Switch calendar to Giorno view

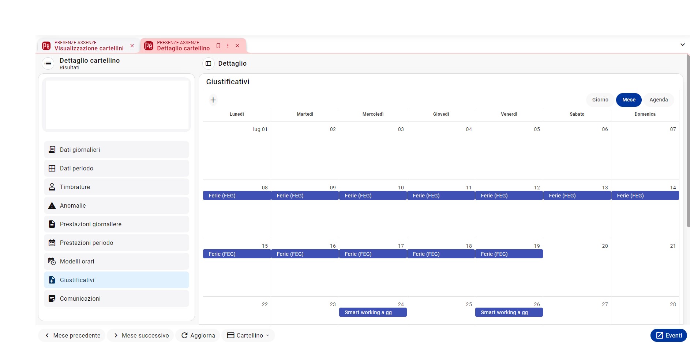600,100
